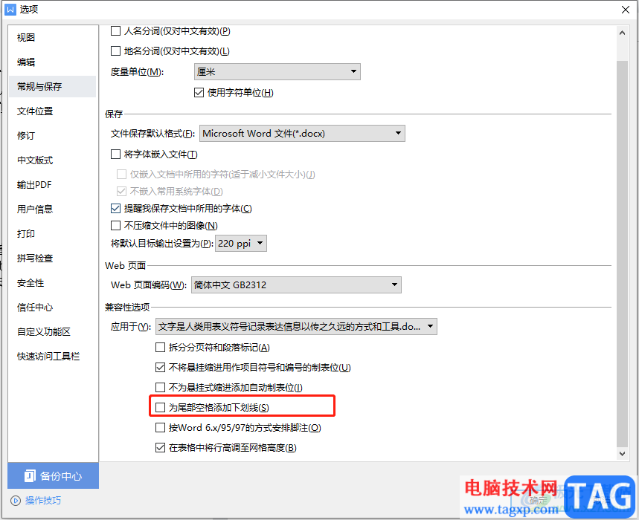The width and height of the screenshot is (639, 520).
Task: Open the 拼写检查 category
Action: 35,258
